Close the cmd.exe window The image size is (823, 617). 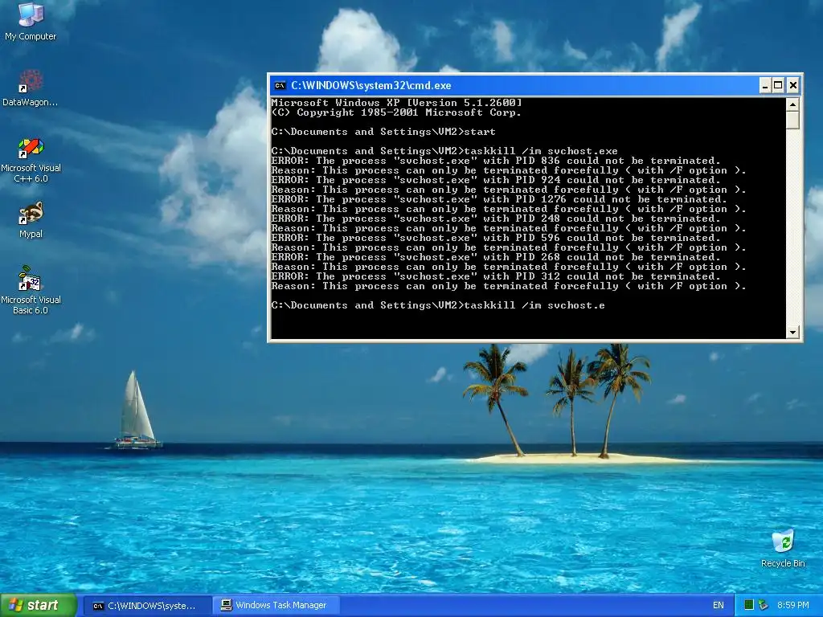792,85
